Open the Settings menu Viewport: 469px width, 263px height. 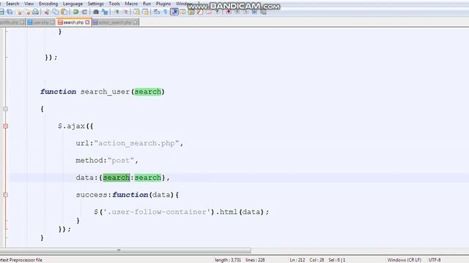click(96, 4)
